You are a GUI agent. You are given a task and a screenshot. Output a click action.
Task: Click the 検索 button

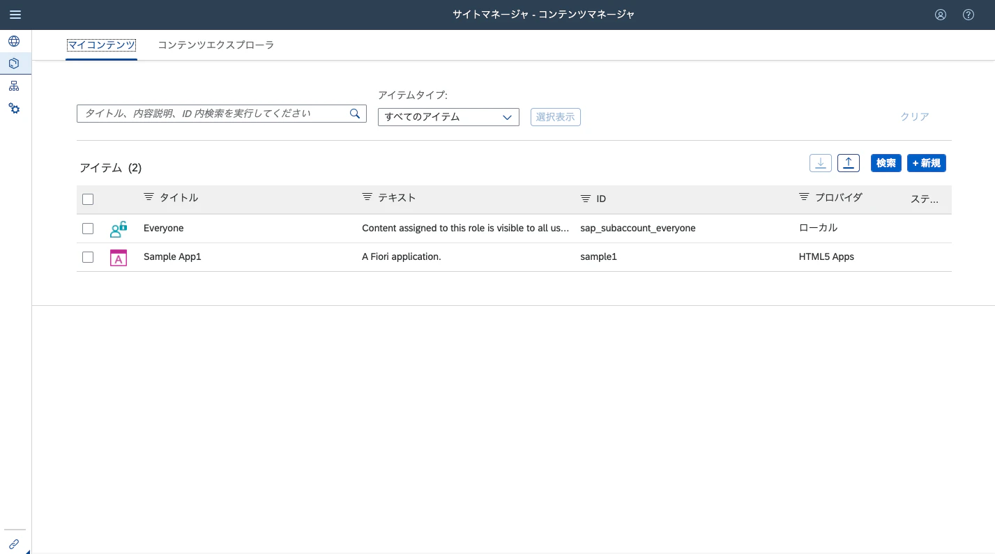click(886, 163)
